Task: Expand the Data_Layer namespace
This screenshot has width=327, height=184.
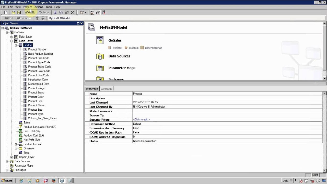Action: (11, 37)
